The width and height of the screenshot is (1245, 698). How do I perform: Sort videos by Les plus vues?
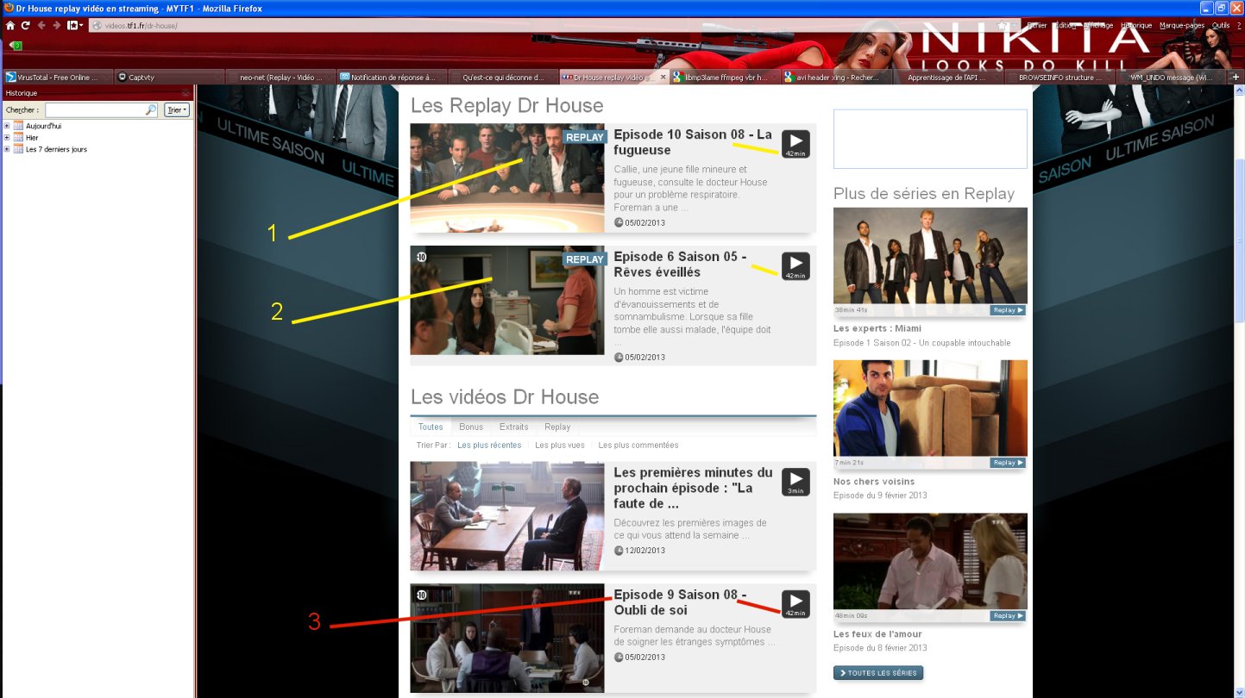point(559,446)
